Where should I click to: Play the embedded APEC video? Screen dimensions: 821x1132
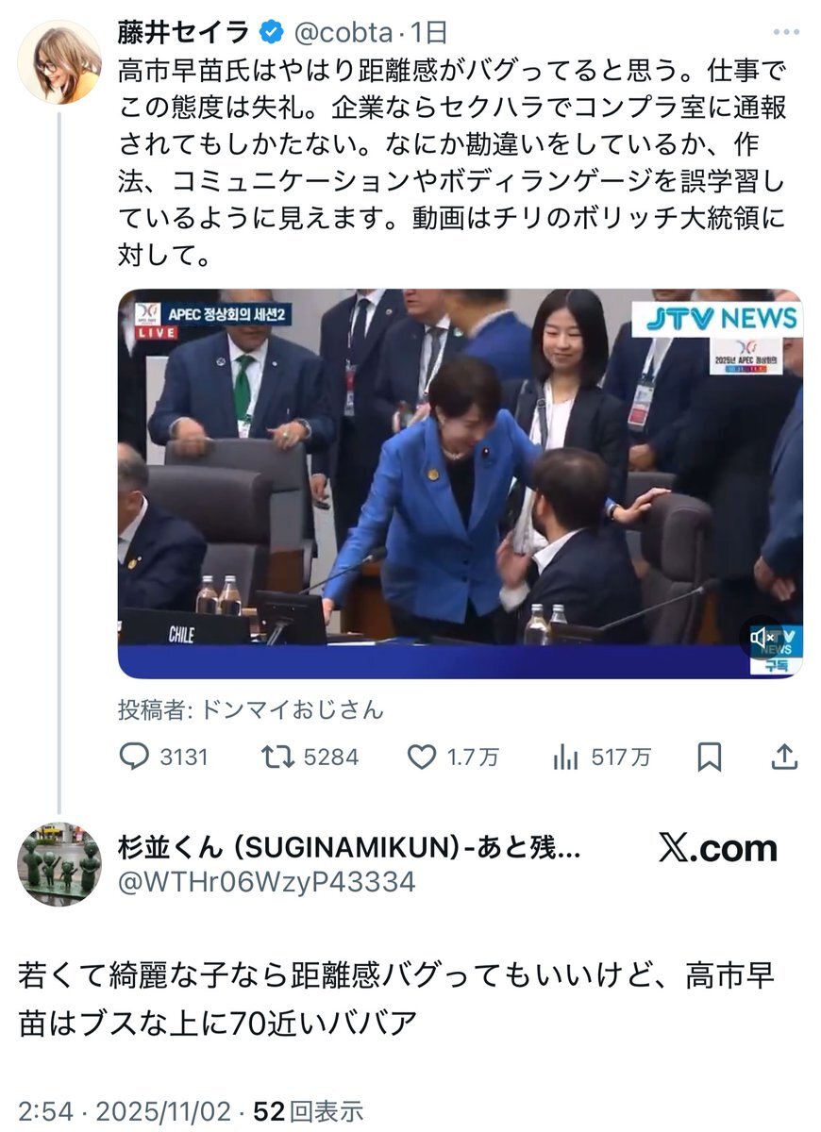460,483
